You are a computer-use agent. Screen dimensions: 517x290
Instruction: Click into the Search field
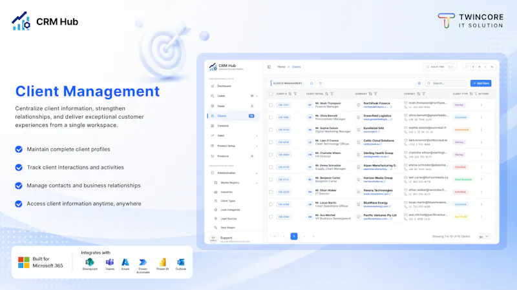[446, 83]
